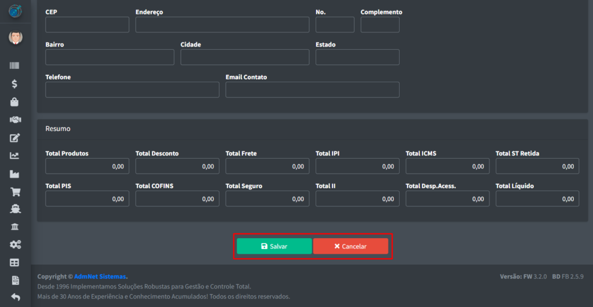Image resolution: width=593 pixels, height=307 pixels.
Task: Click the Telefone input box
Action: click(132, 90)
